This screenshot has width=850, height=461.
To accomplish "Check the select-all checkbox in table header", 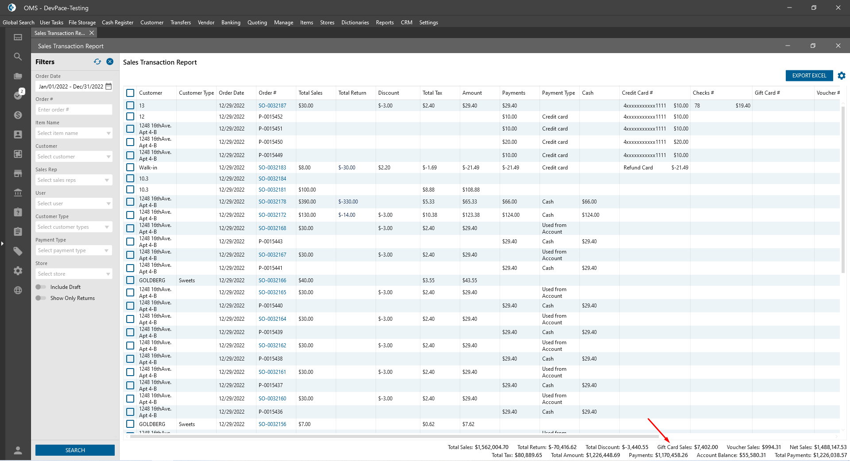I will (130, 93).
